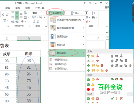Open 数字 dialog launcher
The image size is (134, 103).
46,26
